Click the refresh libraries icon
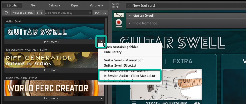This screenshot has width=246, height=104. 6,13
